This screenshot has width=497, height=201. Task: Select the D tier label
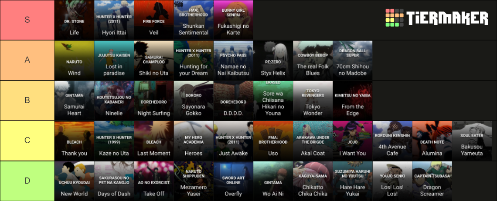[27, 181]
